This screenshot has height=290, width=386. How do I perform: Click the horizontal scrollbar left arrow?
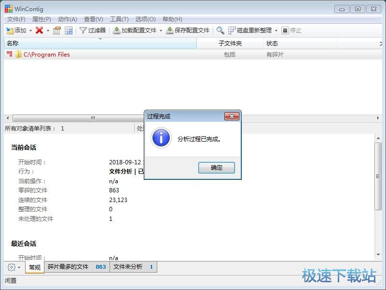pos(8,118)
